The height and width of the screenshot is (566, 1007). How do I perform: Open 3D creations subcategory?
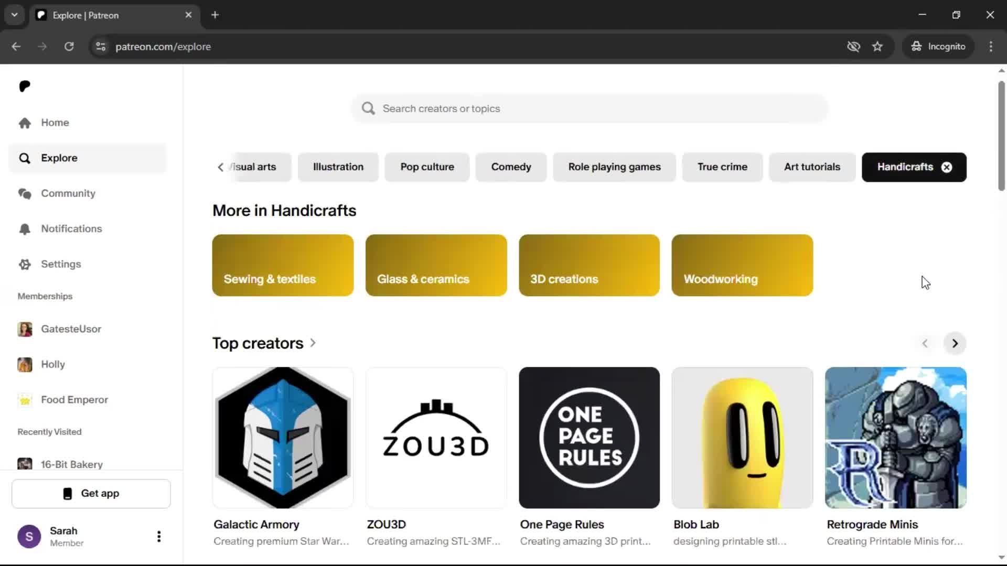(x=589, y=265)
